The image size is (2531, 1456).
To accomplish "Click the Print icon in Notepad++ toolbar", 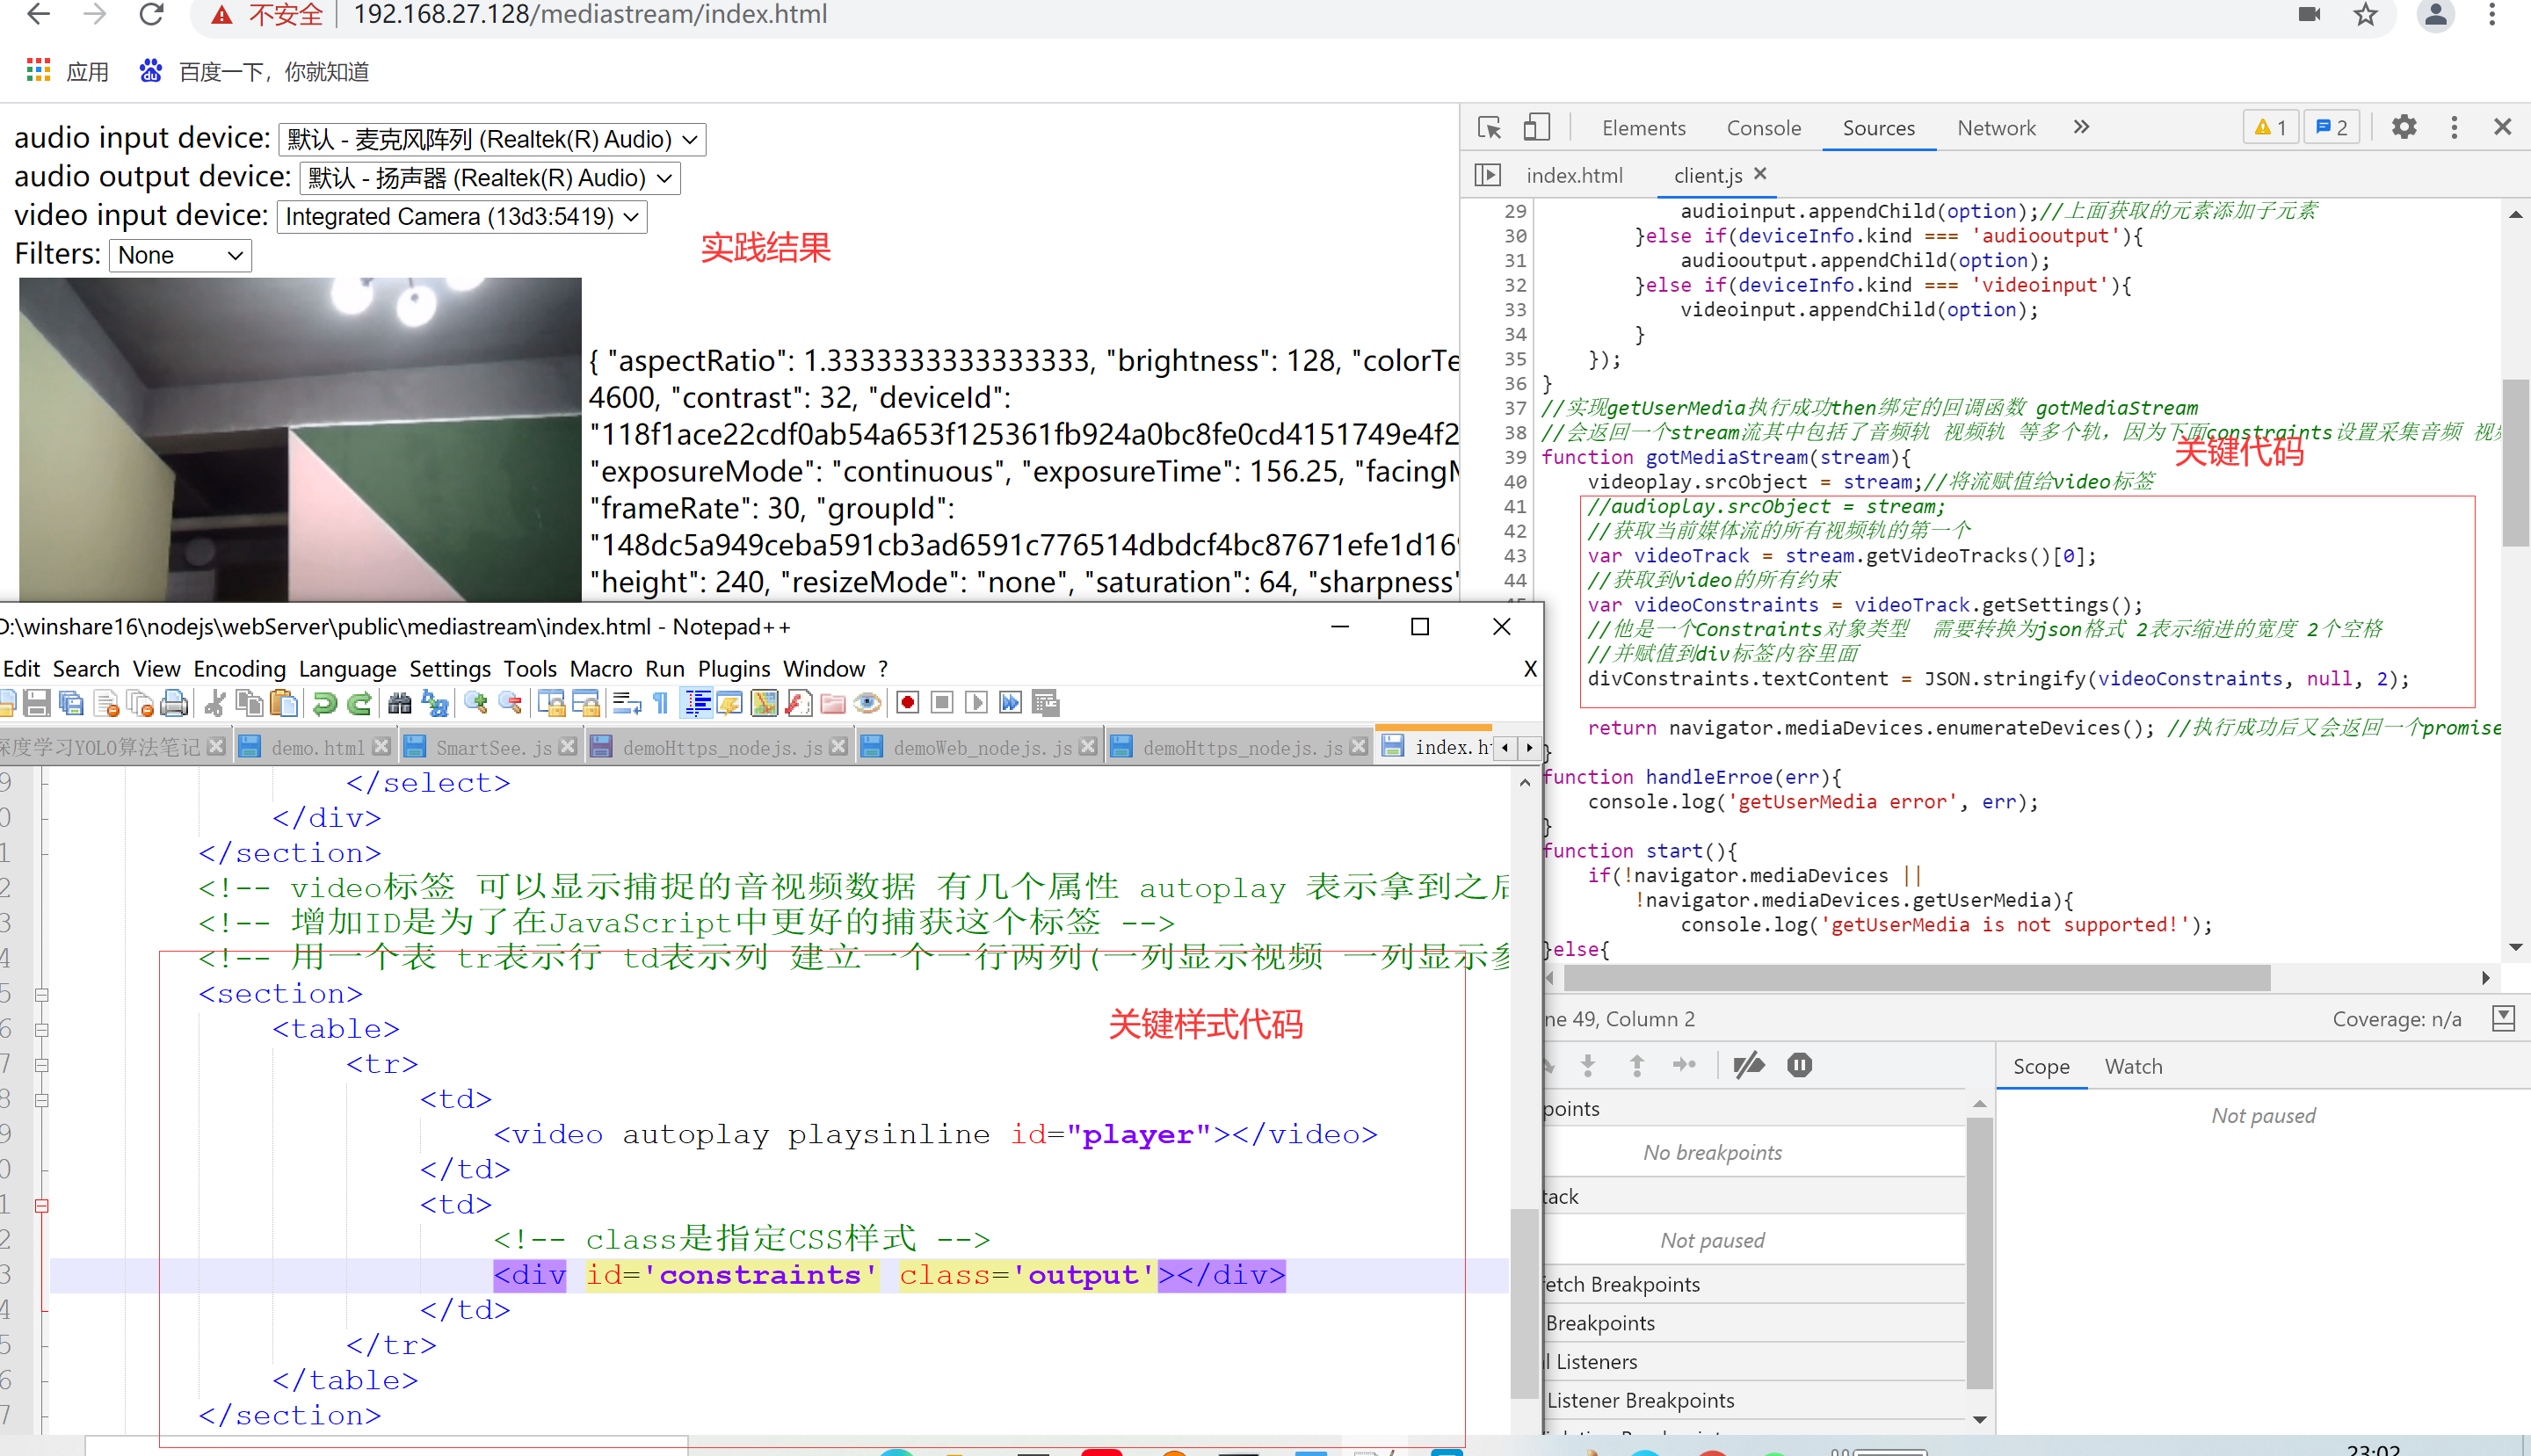I will pyautogui.click(x=174, y=703).
